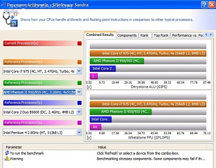Viewport: 216px width, 168px height.
Task: Click the magenta Int... Whetstone bar
Action: click(95, 127)
